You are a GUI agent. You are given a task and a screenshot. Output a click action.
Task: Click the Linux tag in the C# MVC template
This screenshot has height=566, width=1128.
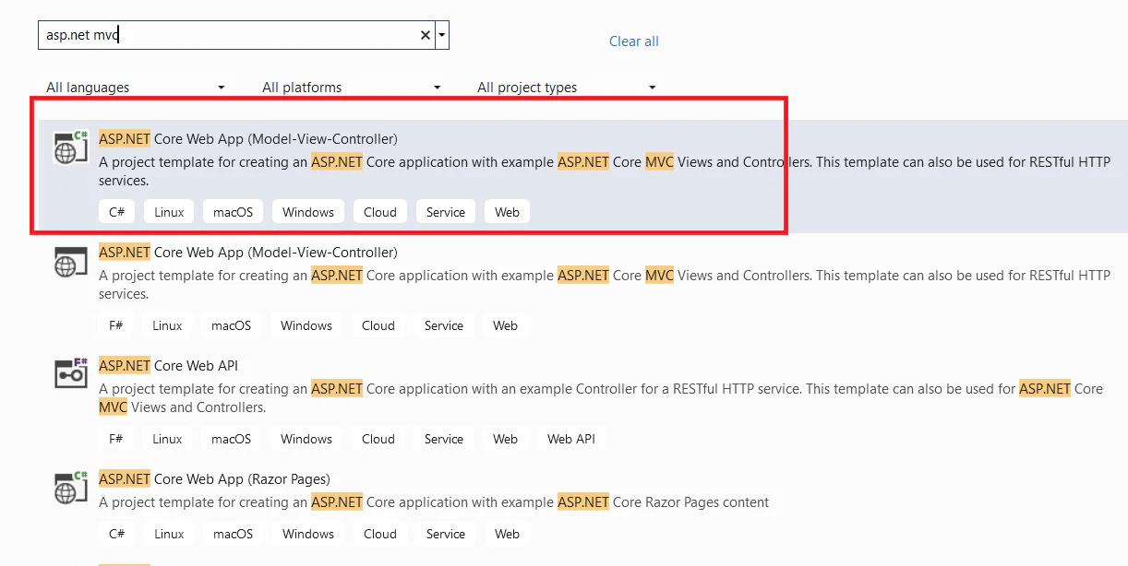tap(169, 212)
